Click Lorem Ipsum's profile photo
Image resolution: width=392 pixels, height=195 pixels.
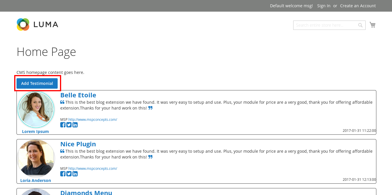[36, 110]
